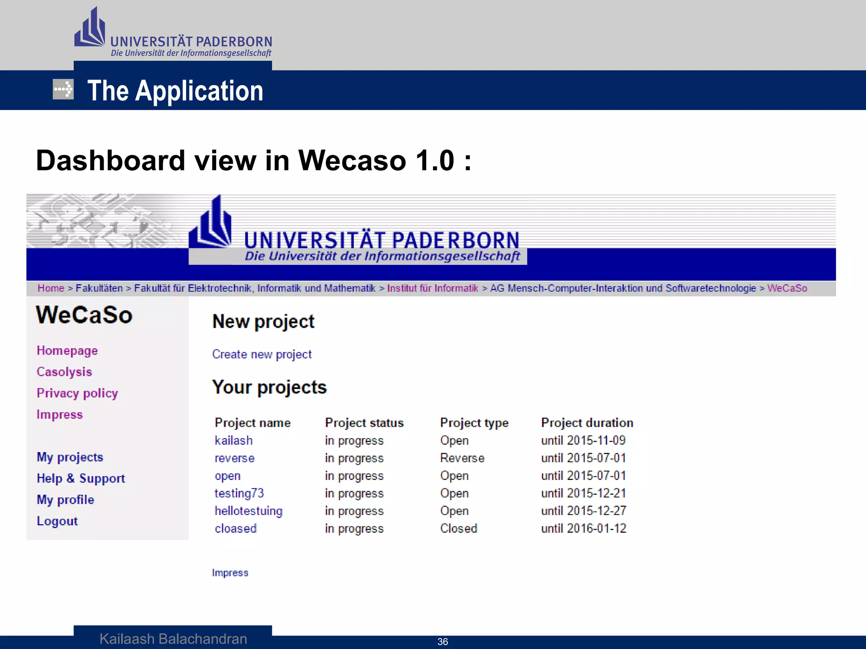Click the Project type column header
The image size is (866, 649).
(474, 423)
